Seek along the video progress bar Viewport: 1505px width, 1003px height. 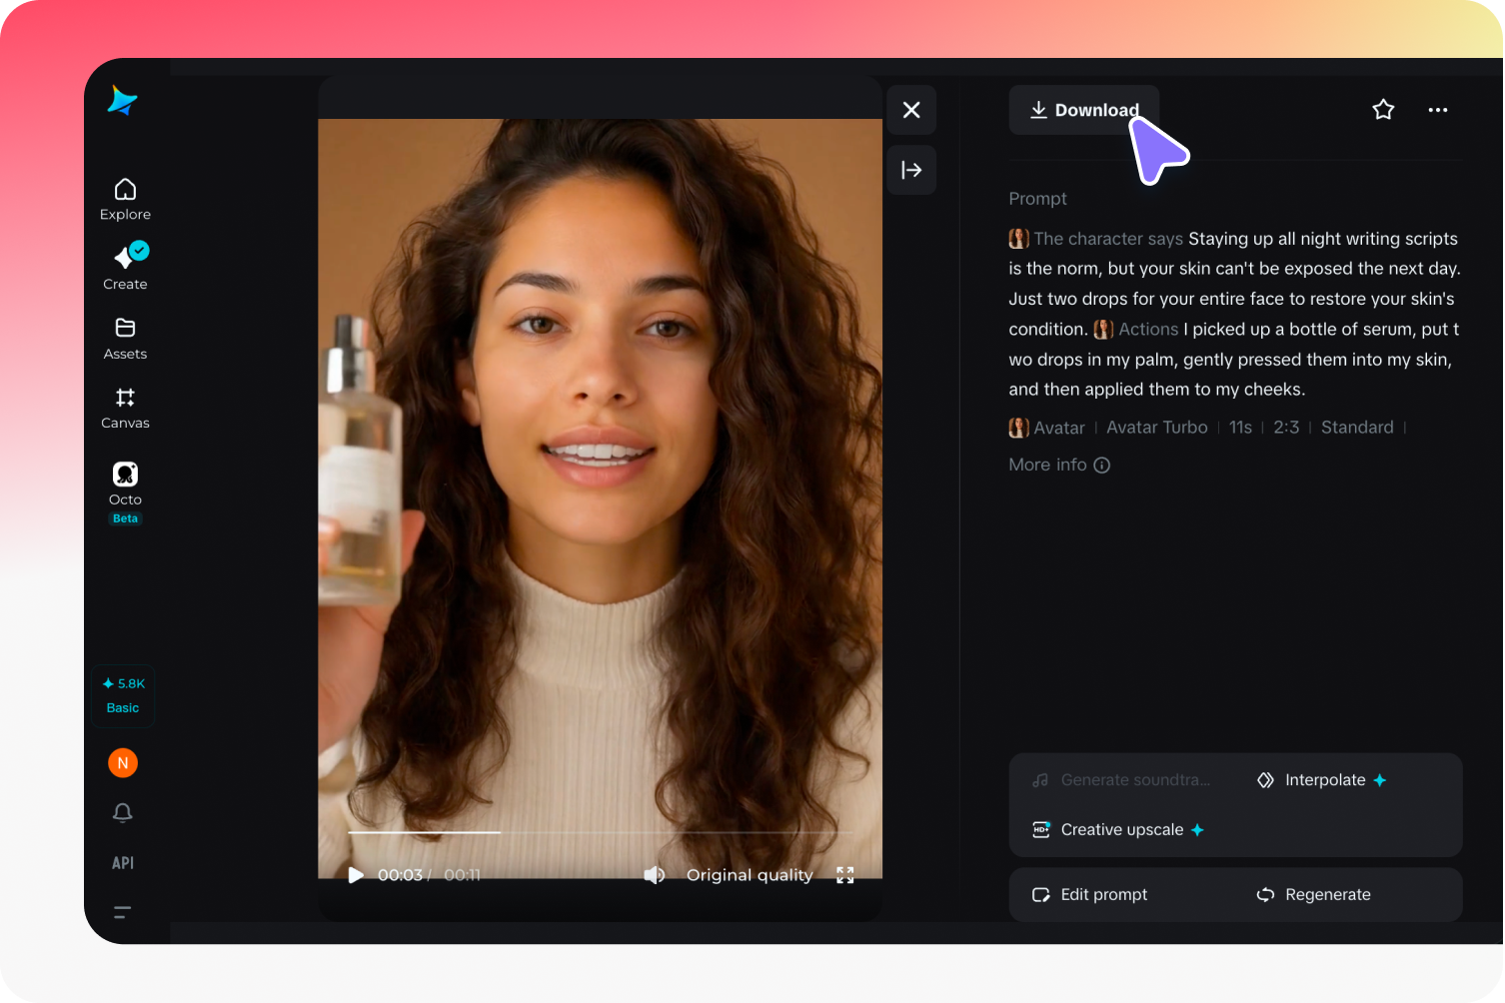601,832
